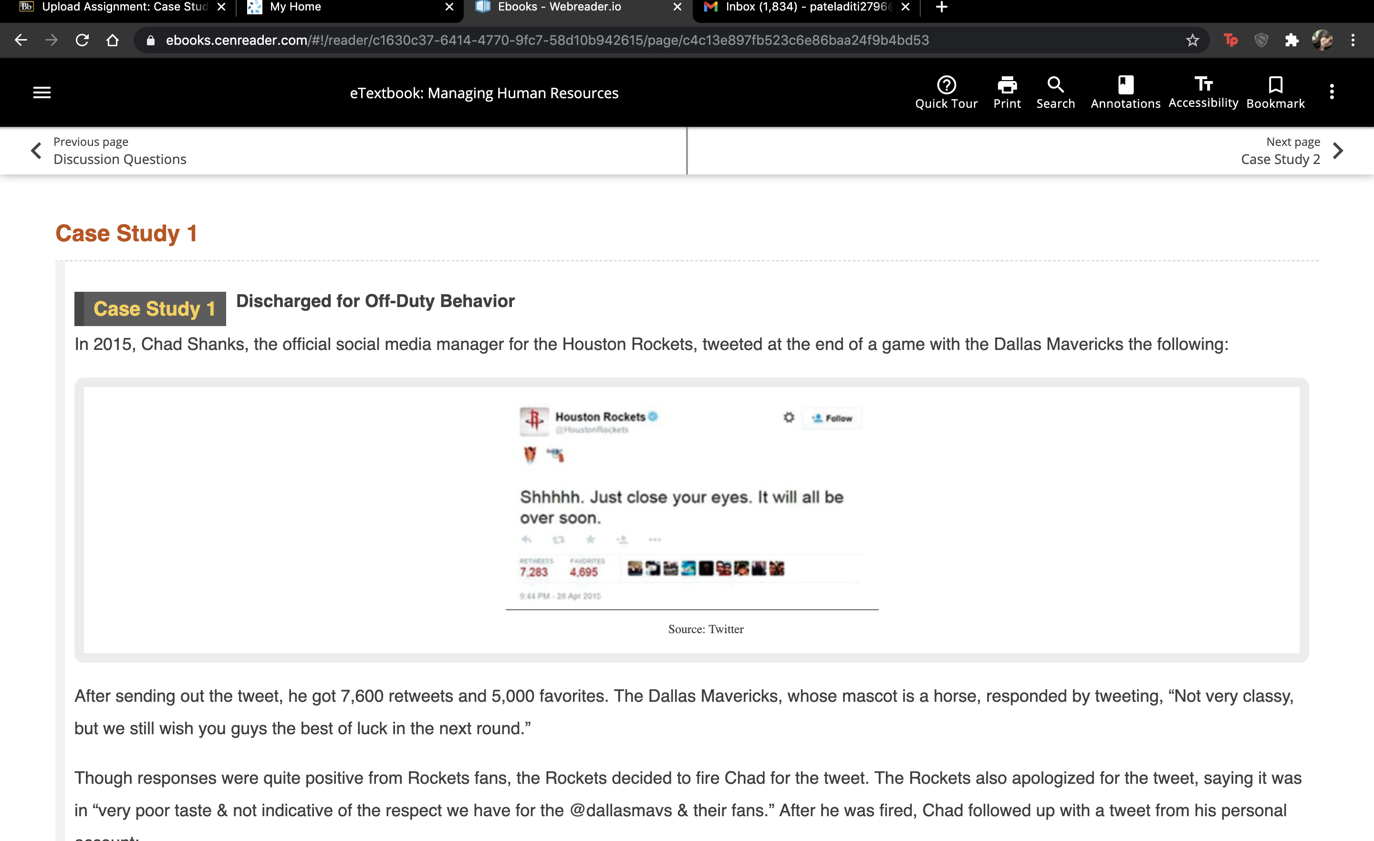Image resolution: width=1374 pixels, height=841 pixels.
Task: Go back using browser back arrow
Action: click(21, 40)
